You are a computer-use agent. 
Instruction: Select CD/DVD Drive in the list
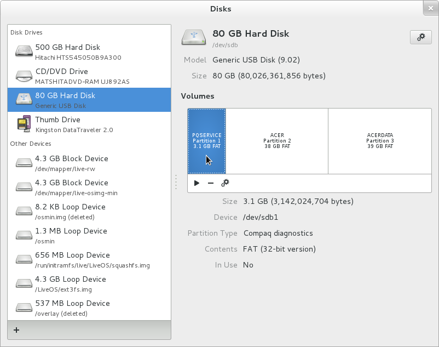click(x=62, y=71)
